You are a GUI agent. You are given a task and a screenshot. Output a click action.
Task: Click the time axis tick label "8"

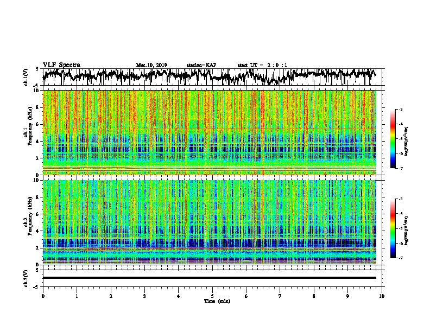314,296
